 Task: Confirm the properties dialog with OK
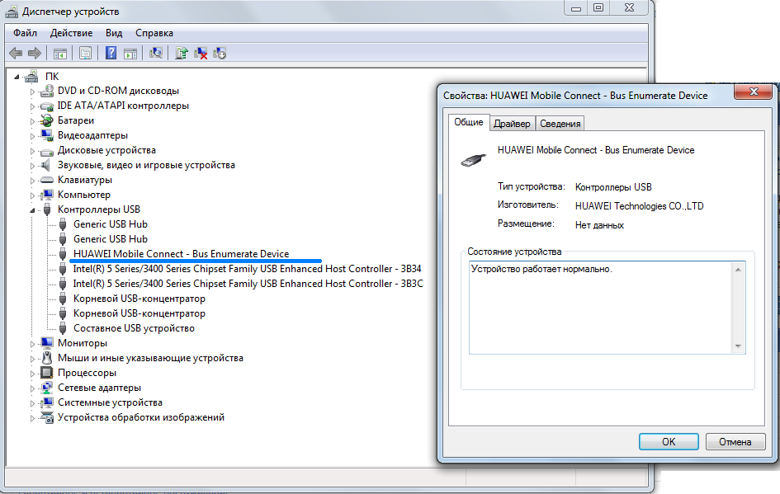[x=669, y=442]
